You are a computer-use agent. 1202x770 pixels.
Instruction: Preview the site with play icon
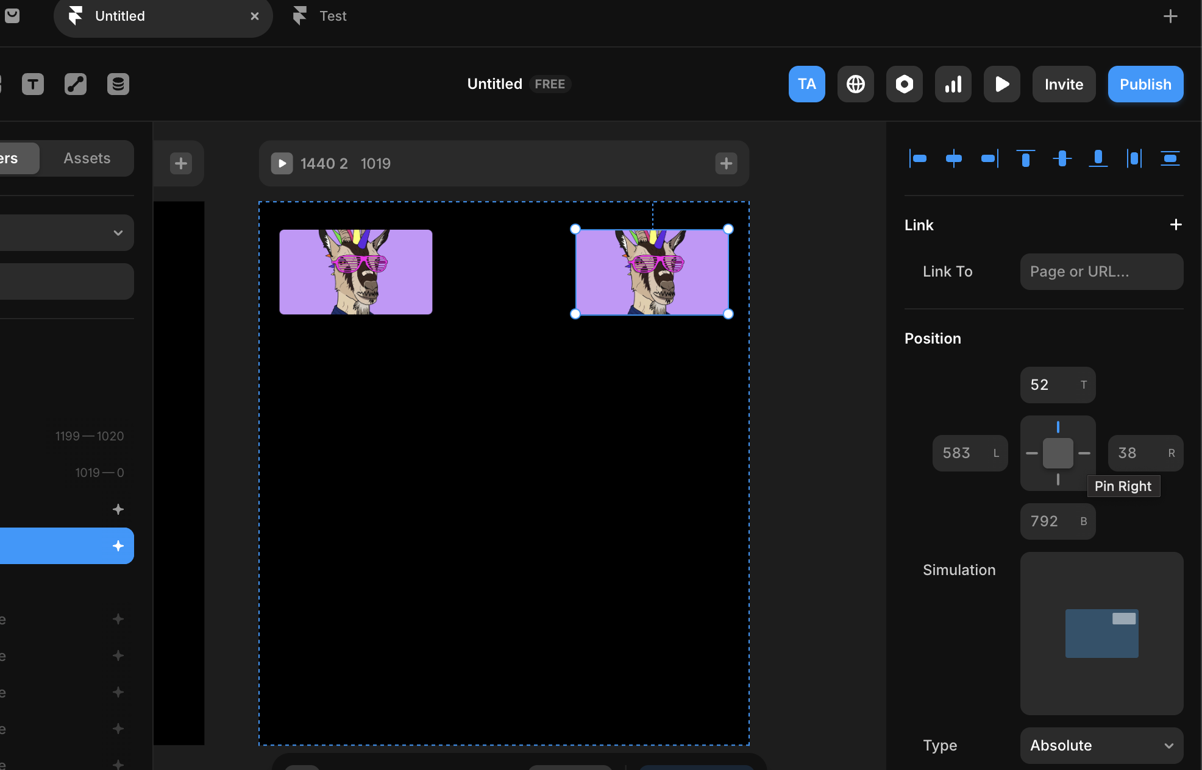tap(1002, 84)
